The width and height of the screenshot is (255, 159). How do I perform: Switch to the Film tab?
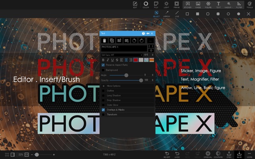coord(156,5)
